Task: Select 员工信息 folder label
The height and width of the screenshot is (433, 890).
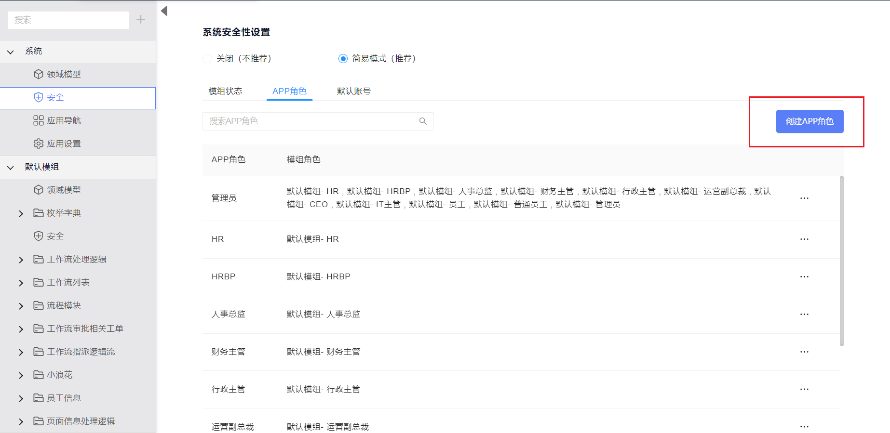Action: pos(64,398)
